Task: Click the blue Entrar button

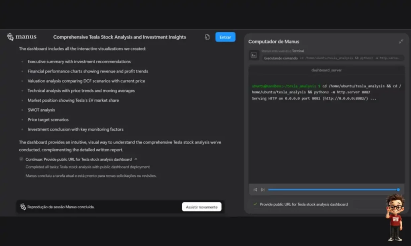Action: tap(225, 37)
